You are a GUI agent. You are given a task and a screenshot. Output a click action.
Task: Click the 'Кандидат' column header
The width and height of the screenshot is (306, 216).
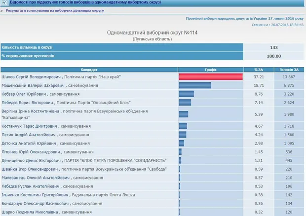89,70
